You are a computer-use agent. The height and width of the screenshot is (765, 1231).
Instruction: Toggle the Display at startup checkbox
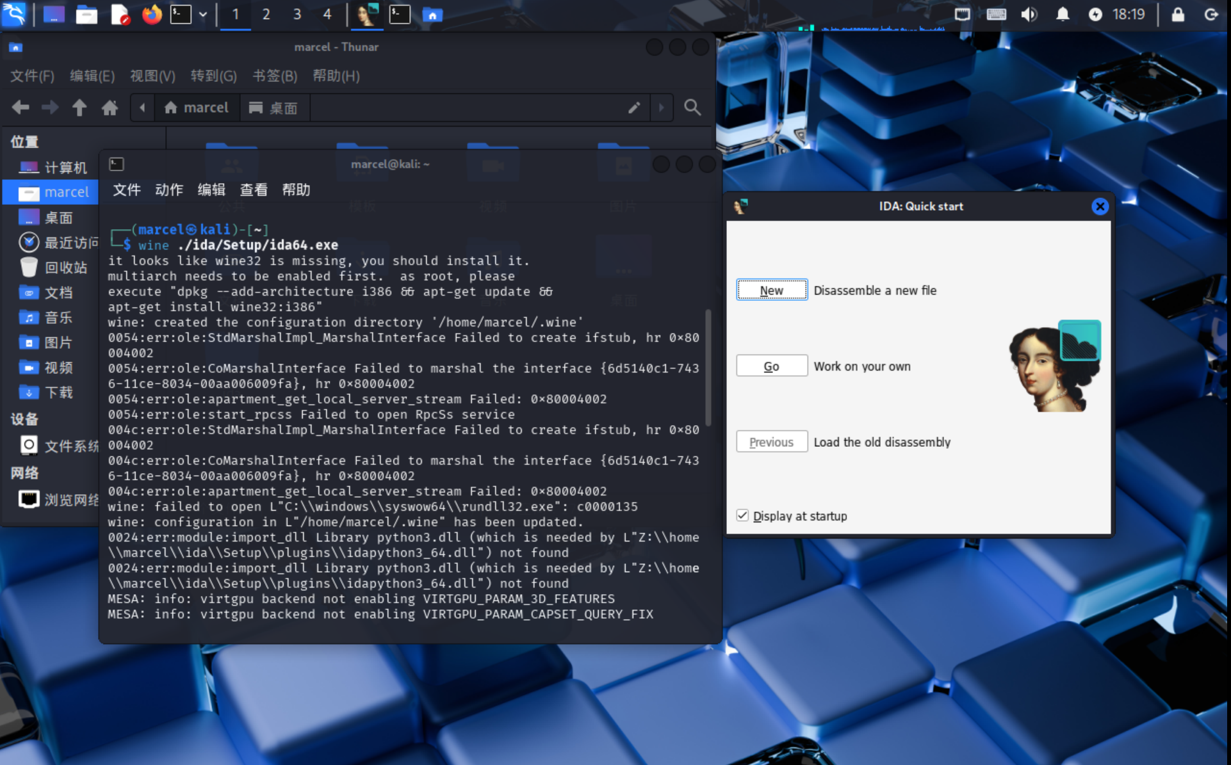[x=742, y=515]
